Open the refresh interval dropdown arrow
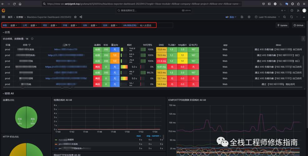The width and height of the screenshot is (308, 156). (297, 17)
